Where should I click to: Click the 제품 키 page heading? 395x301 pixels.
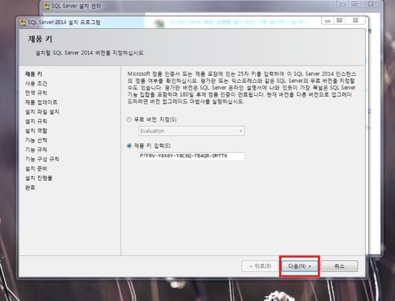(x=41, y=39)
